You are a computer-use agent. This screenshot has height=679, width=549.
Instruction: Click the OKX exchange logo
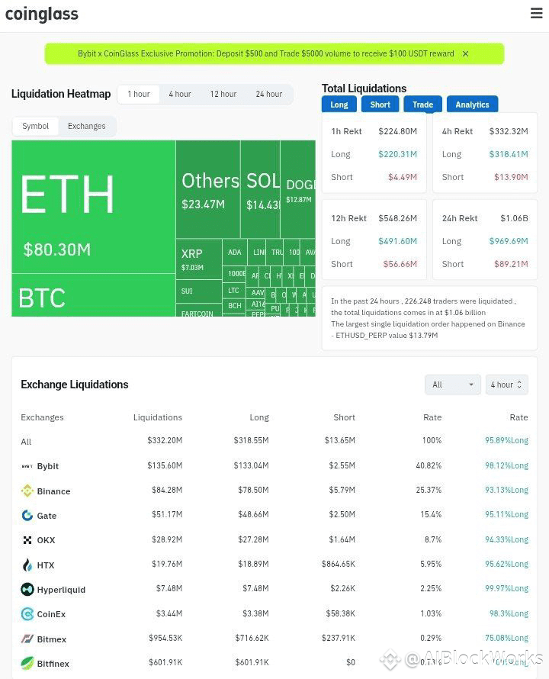tap(27, 540)
